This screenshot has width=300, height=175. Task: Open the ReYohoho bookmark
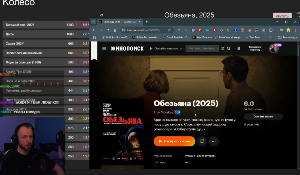pyautogui.click(x=146, y=37)
